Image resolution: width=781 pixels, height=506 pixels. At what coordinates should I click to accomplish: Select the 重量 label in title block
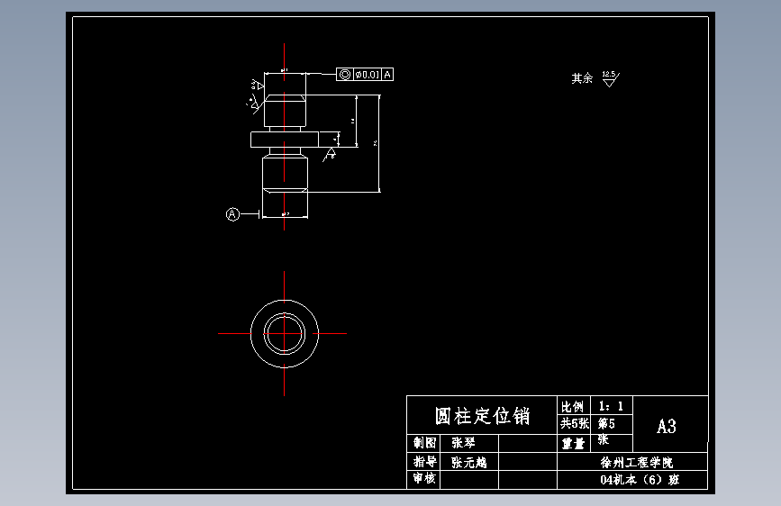pos(573,443)
